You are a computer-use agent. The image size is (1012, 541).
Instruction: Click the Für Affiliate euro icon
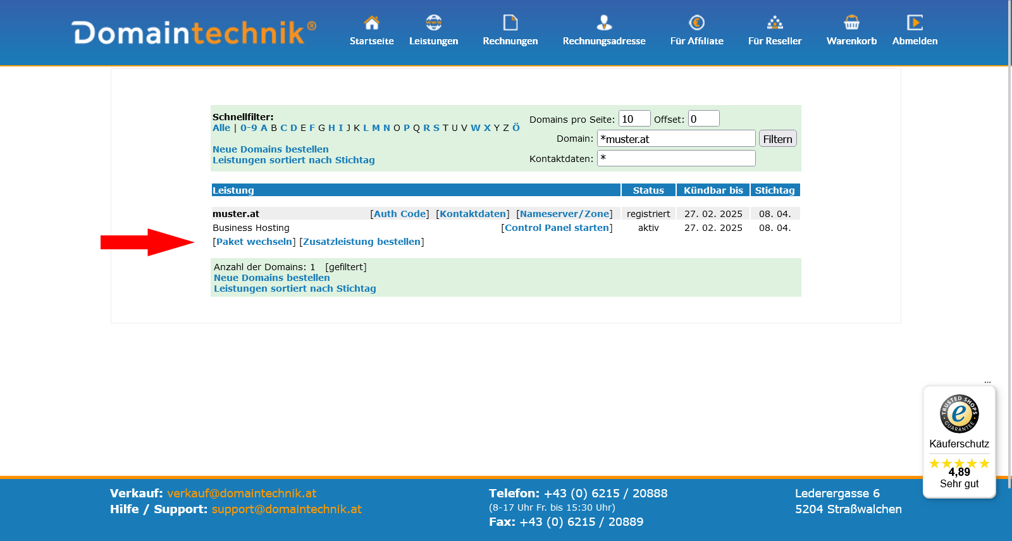[696, 23]
